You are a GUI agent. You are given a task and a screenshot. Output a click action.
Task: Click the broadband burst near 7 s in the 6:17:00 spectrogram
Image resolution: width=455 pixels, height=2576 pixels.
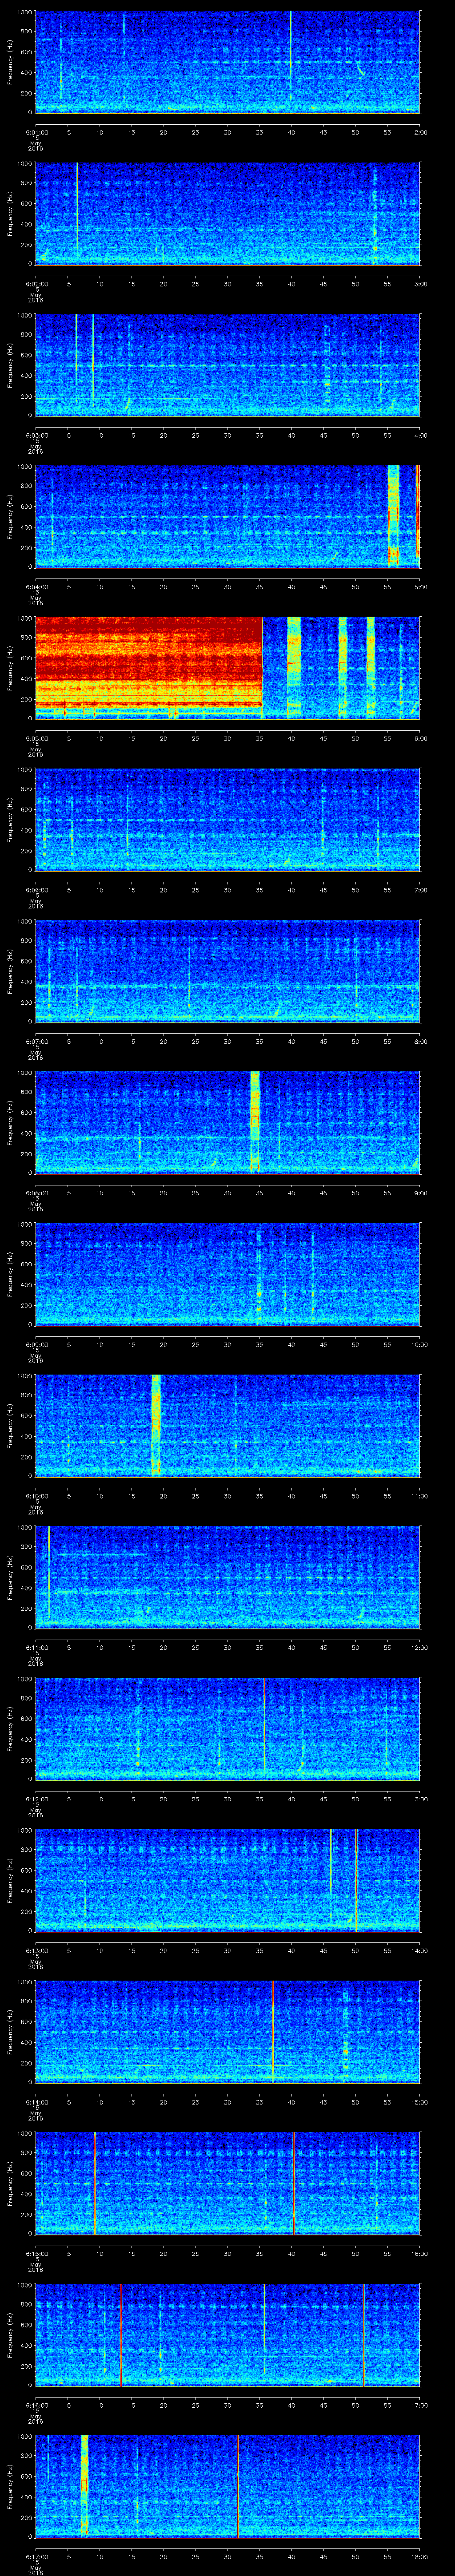pyautogui.click(x=84, y=2486)
